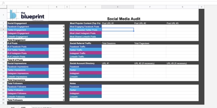Image resolution: width=217 pixels, height=108 pixels.
Task: Click the select-all corner box of the sheet
Action: pos(3,7)
